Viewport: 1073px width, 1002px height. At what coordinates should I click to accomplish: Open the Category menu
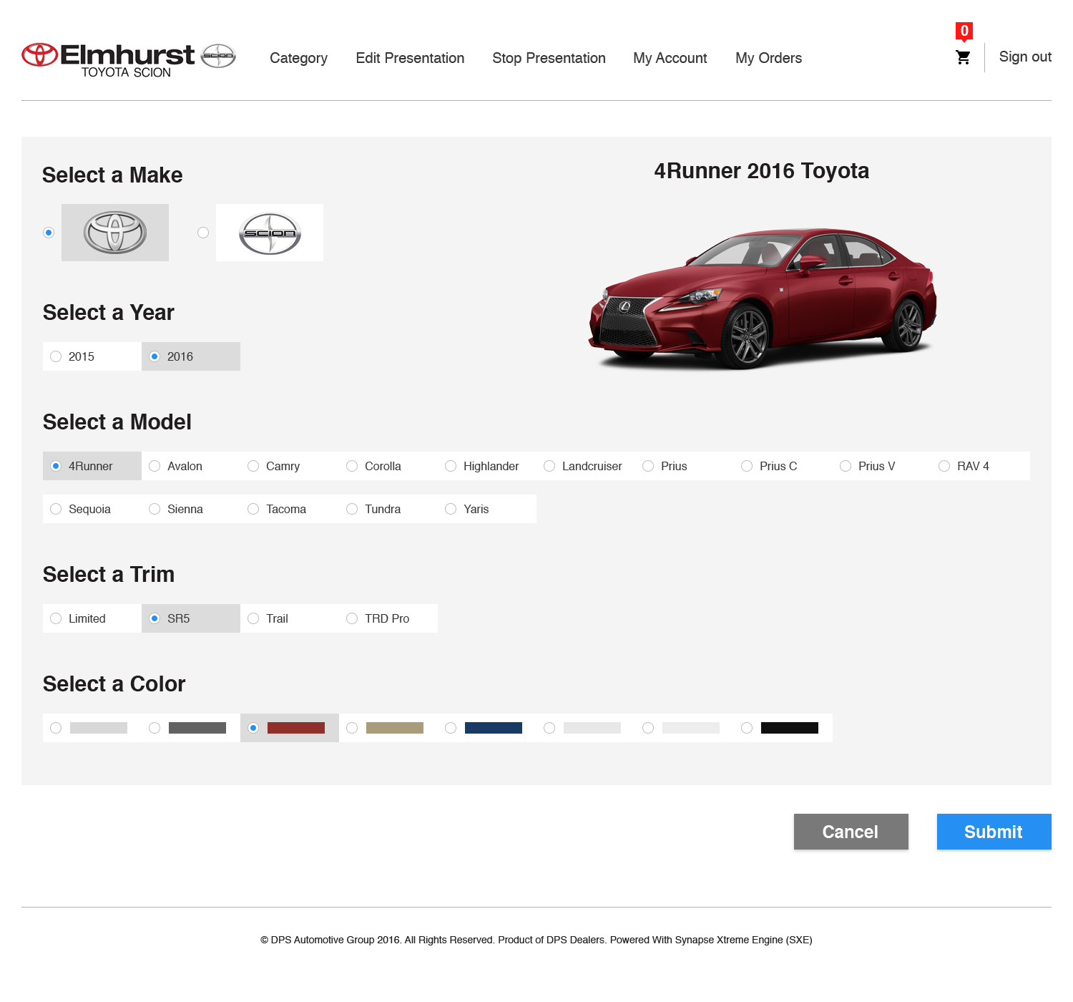point(298,58)
